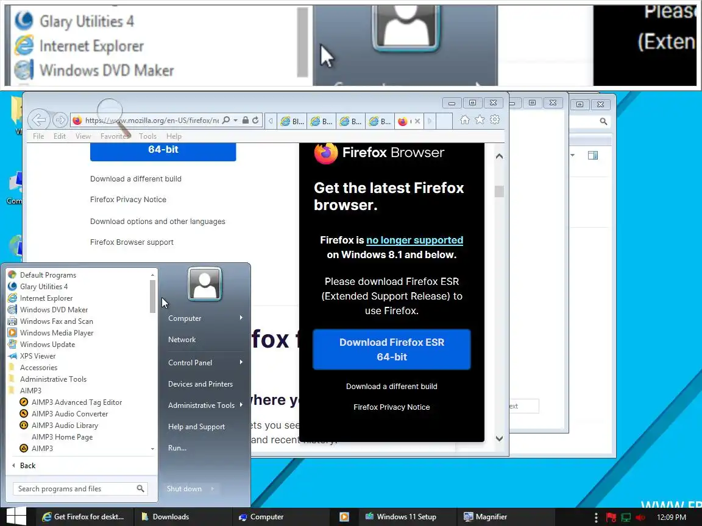Expand the Shut down options arrow

[x=212, y=489]
